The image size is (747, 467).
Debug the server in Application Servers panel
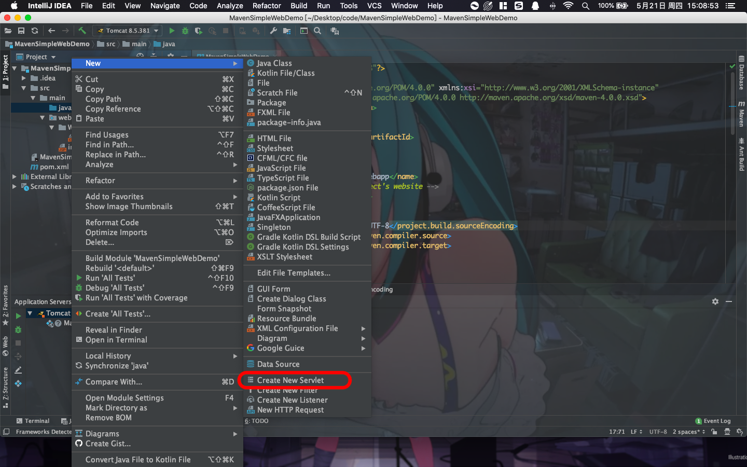point(18,329)
